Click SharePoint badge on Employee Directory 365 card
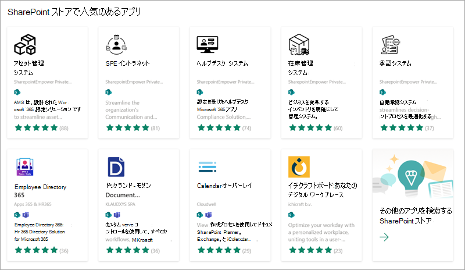Screen dimensions: 465x270 17,215
